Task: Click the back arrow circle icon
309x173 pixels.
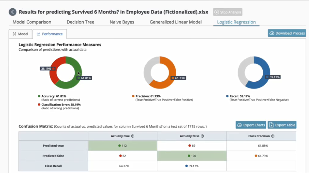Action: [x=12, y=12]
